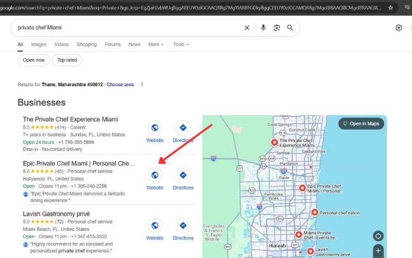Toggle the Open now filter
The width and height of the screenshot is (412, 258).
[34, 60]
